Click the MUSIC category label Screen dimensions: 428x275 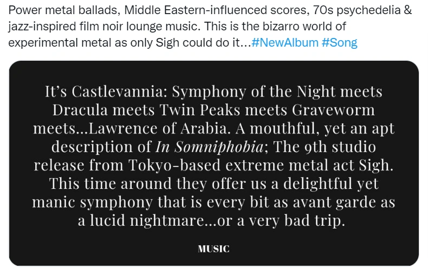[x=213, y=249]
